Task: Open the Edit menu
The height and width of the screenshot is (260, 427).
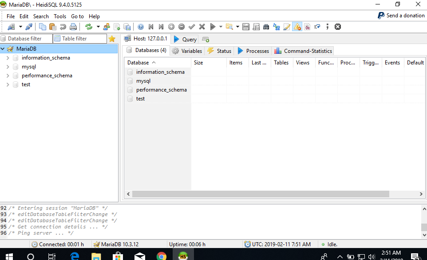Action: point(24,16)
